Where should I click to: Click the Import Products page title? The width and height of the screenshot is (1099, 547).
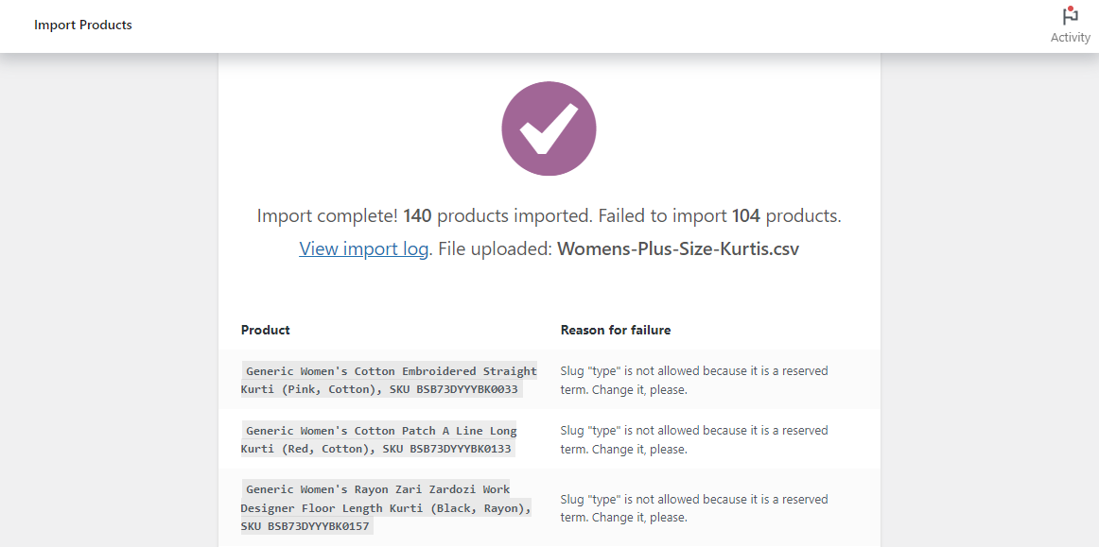click(82, 25)
